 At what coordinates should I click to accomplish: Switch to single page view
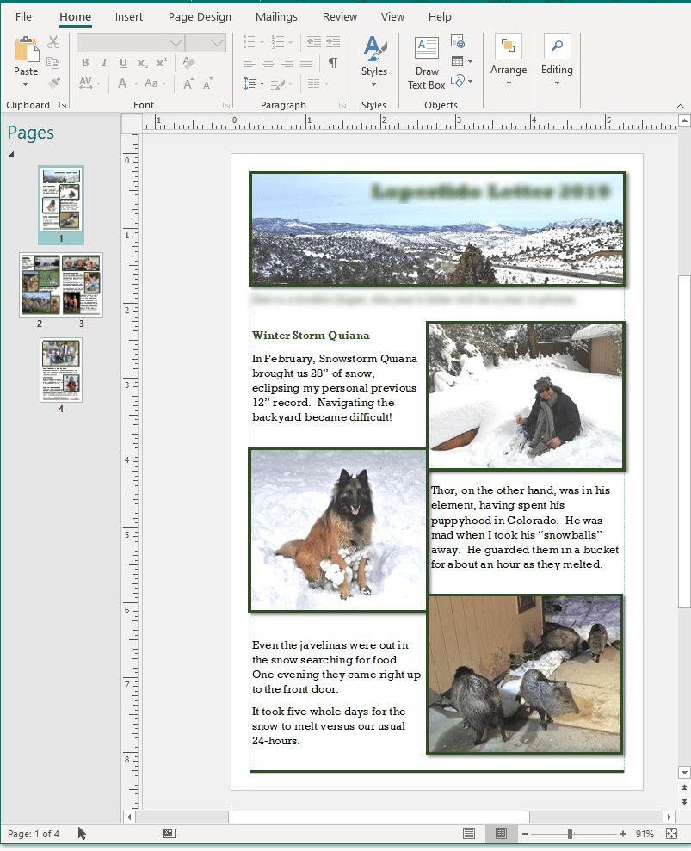[x=469, y=834]
